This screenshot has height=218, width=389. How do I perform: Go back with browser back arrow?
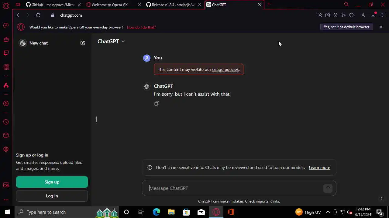click(x=18, y=15)
